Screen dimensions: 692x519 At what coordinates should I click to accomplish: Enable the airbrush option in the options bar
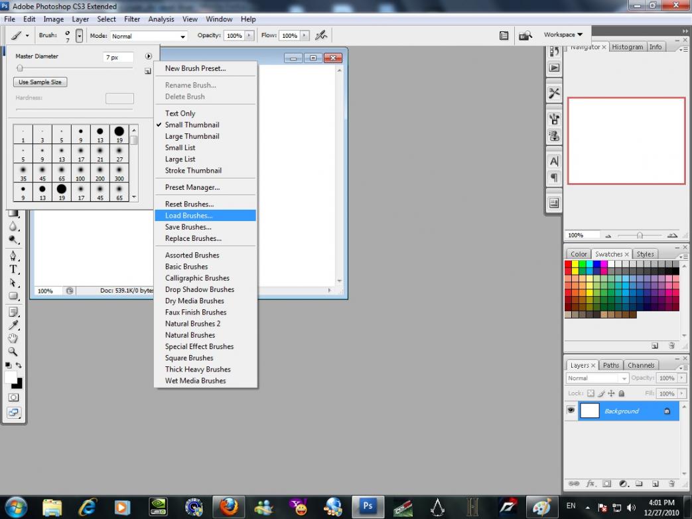pyautogui.click(x=321, y=35)
